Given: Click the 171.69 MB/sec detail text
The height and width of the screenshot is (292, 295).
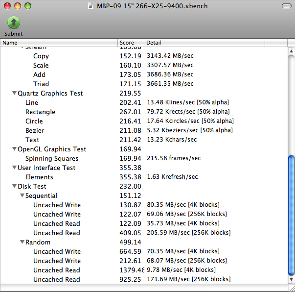Looking at the screenshot, I should 188,279.
